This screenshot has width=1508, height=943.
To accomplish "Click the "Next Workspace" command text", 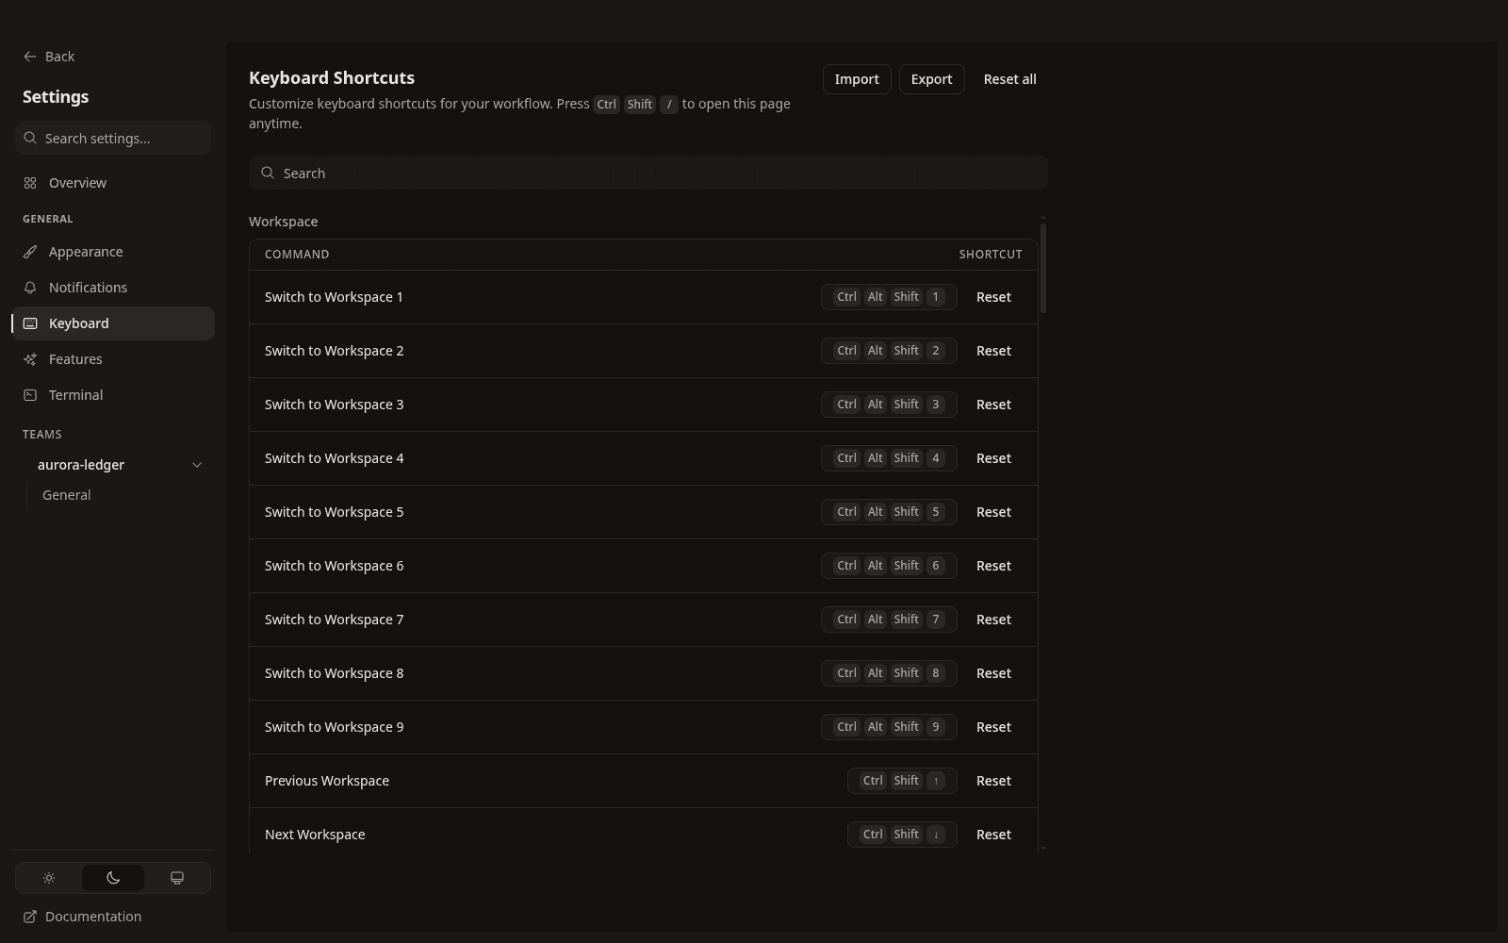I will 315,835.
